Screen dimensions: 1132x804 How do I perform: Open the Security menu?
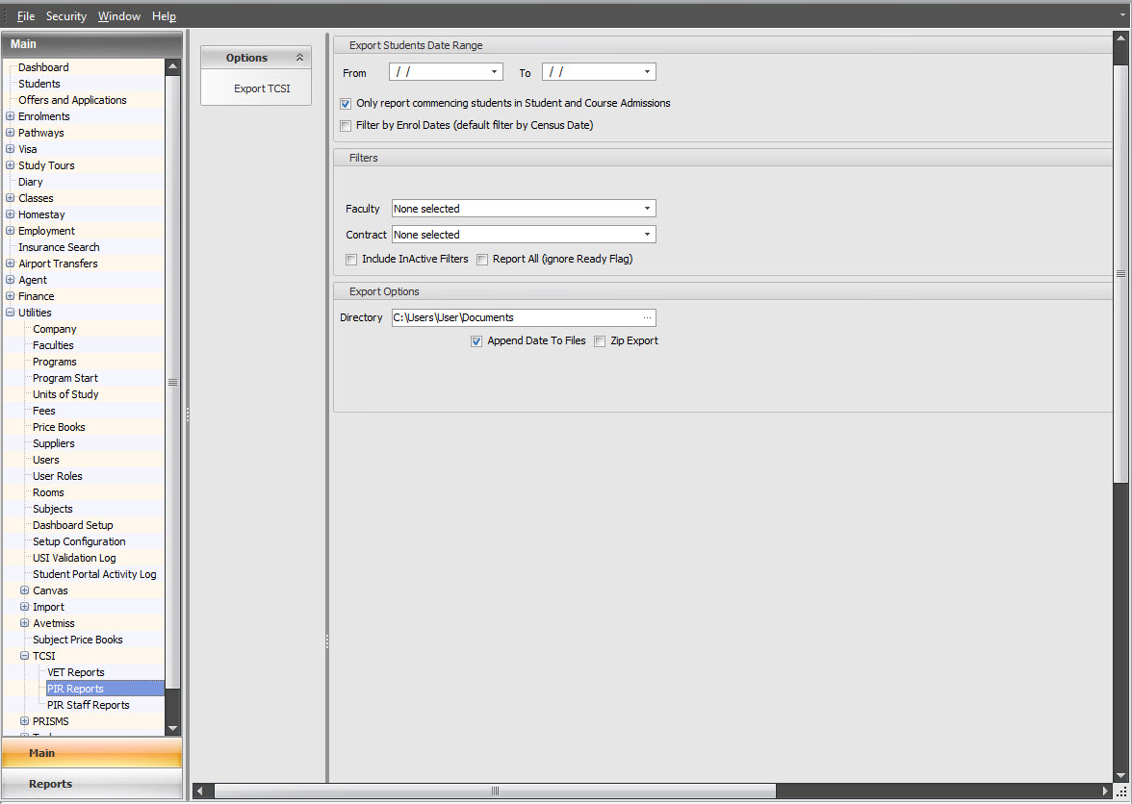click(x=66, y=16)
